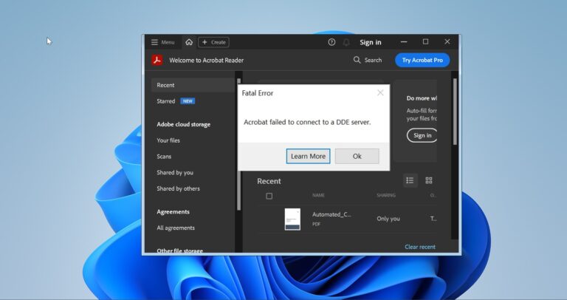567x300 pixels.
Task: Open Shared by others
Action: coord(178,188)
